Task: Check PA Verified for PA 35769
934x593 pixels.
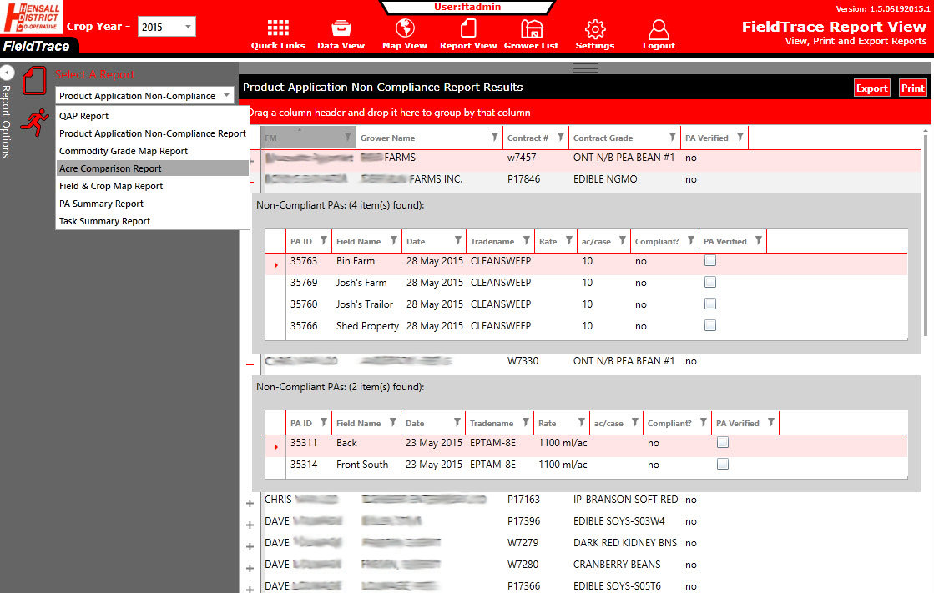Action: click(710, 282)
